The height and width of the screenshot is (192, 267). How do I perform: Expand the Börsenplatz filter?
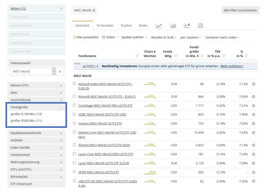pyautogui.click(x=36, y=177)
